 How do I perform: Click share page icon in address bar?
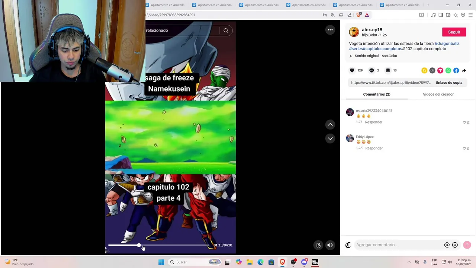[350, 15]
